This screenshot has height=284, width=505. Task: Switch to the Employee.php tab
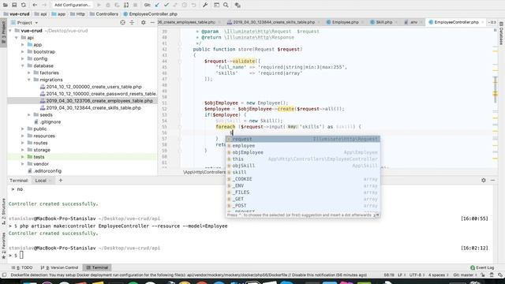coord(345,22)
